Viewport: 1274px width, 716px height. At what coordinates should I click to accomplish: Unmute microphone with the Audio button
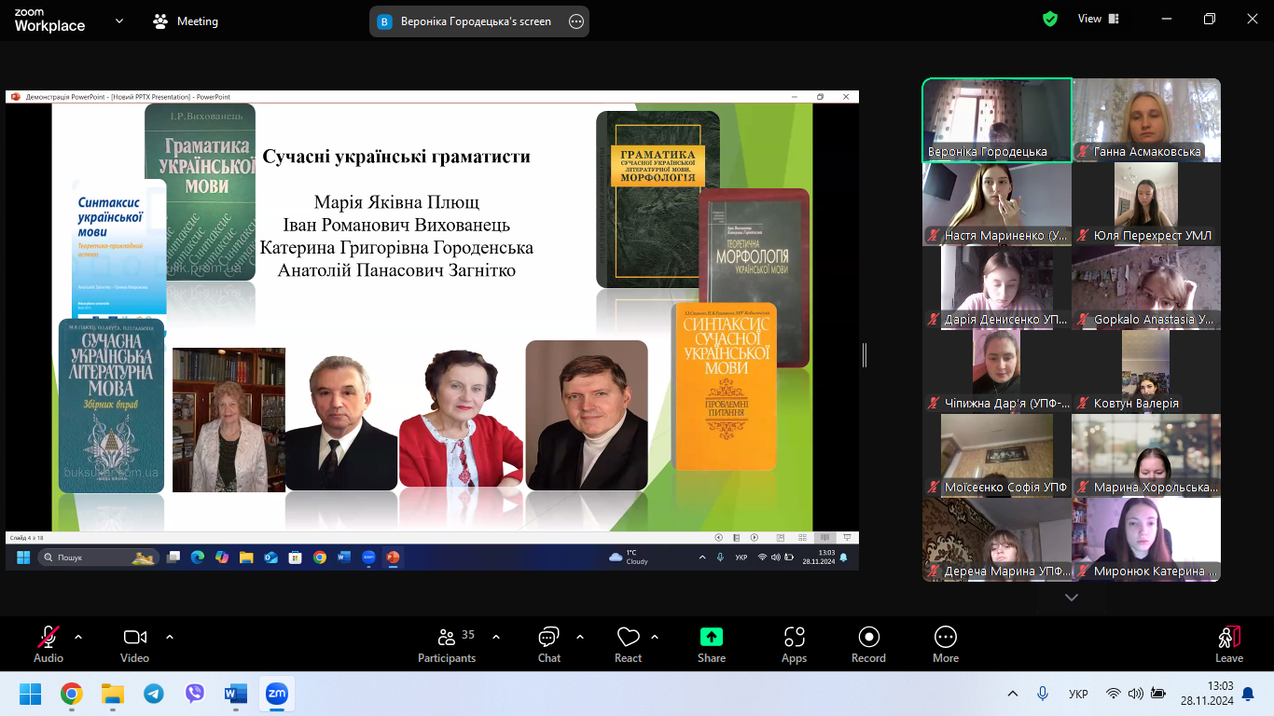tap(48, 644)
